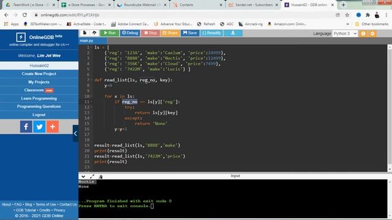Click the browser reload icon

(24, 15)
